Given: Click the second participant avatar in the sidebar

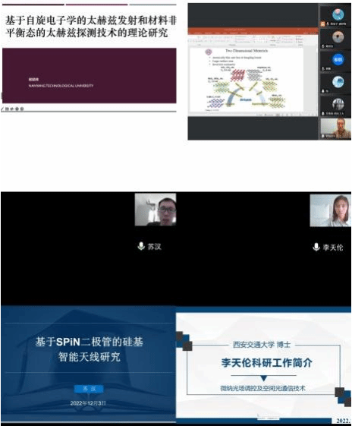Looking at the screenshot, I should pos(338,37).
